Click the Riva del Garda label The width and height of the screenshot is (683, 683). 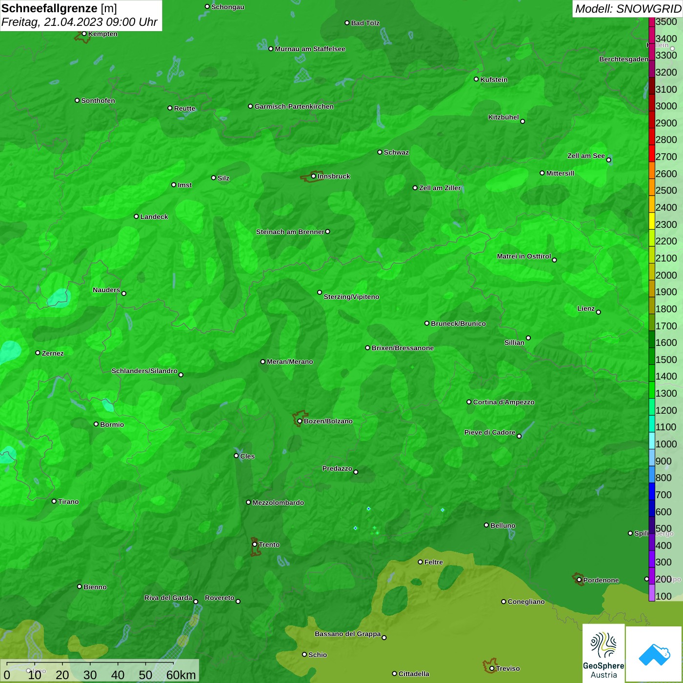pyautogui.click(x=168, y=598)
